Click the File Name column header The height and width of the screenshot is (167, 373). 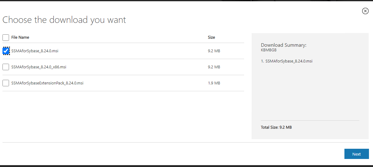20,37
